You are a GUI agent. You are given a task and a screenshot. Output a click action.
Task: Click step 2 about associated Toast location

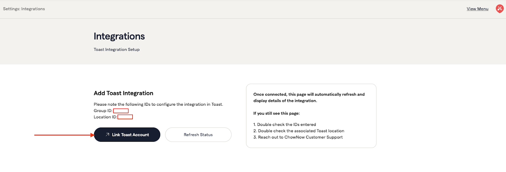point(299,131)
